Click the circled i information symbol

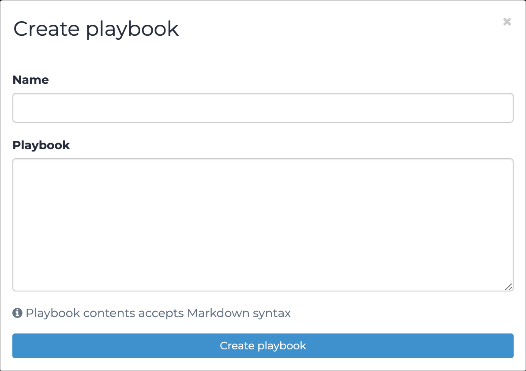pyautogui.click(x=18, y=313)
